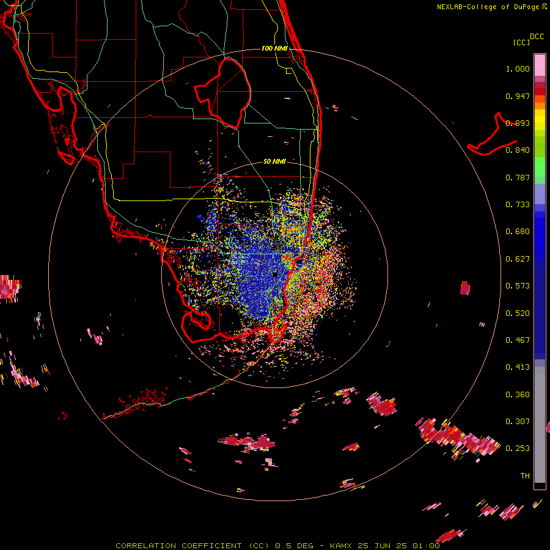Click the 50 NMI range ring label
The image size is (550, 550).
[x=274, y=161]
